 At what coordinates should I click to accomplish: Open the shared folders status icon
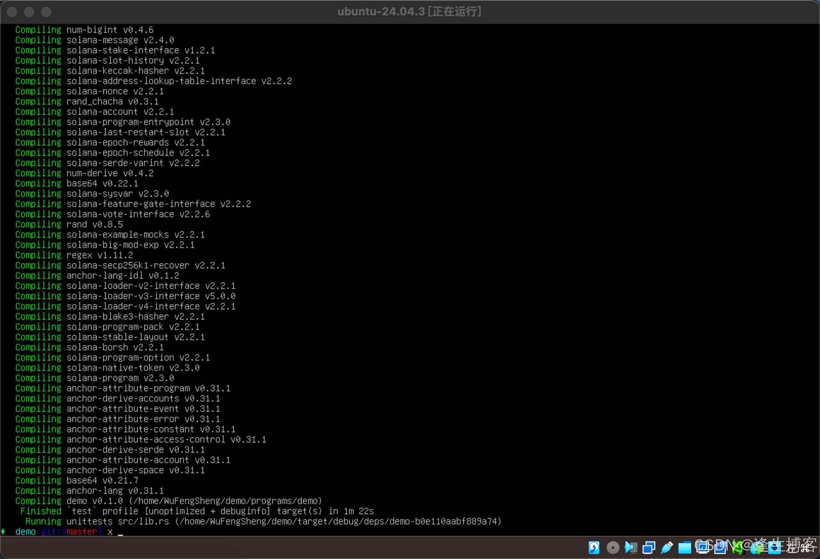point(685,548)
